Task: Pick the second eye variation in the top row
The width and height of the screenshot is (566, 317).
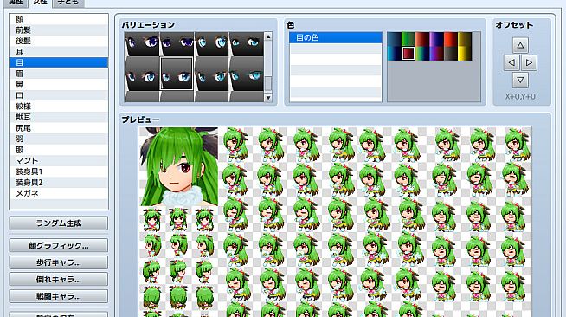Action: coord(177,43)
